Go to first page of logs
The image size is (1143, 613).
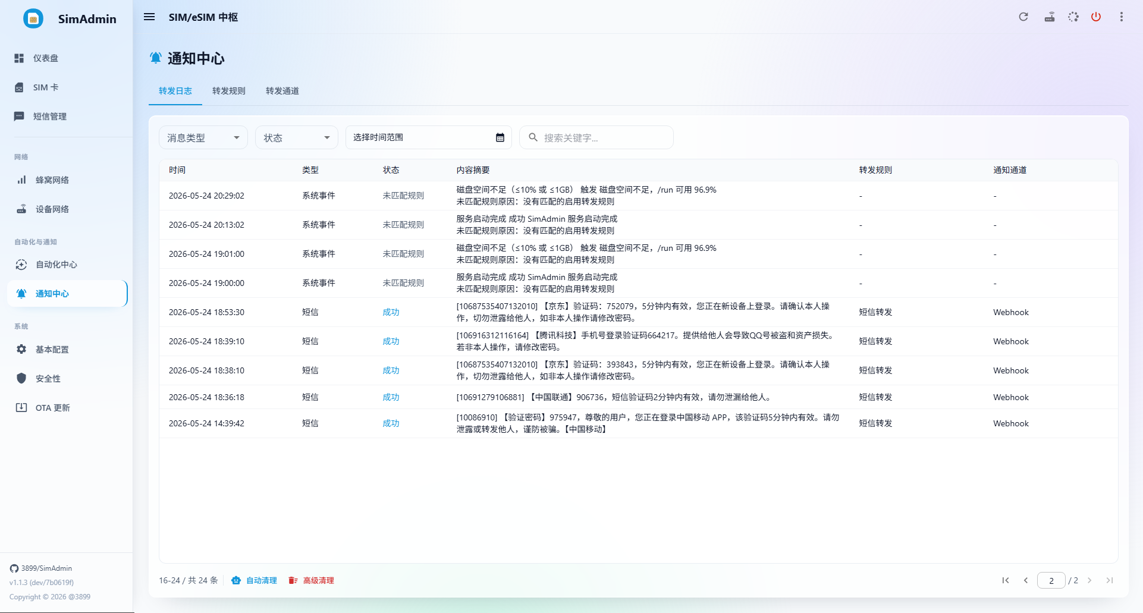pos(1006,580)
